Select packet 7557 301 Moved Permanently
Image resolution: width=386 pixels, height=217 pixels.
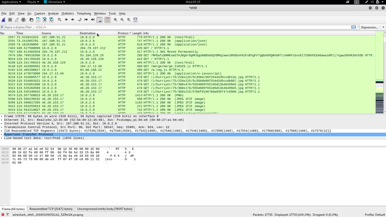tap(188, 52)
